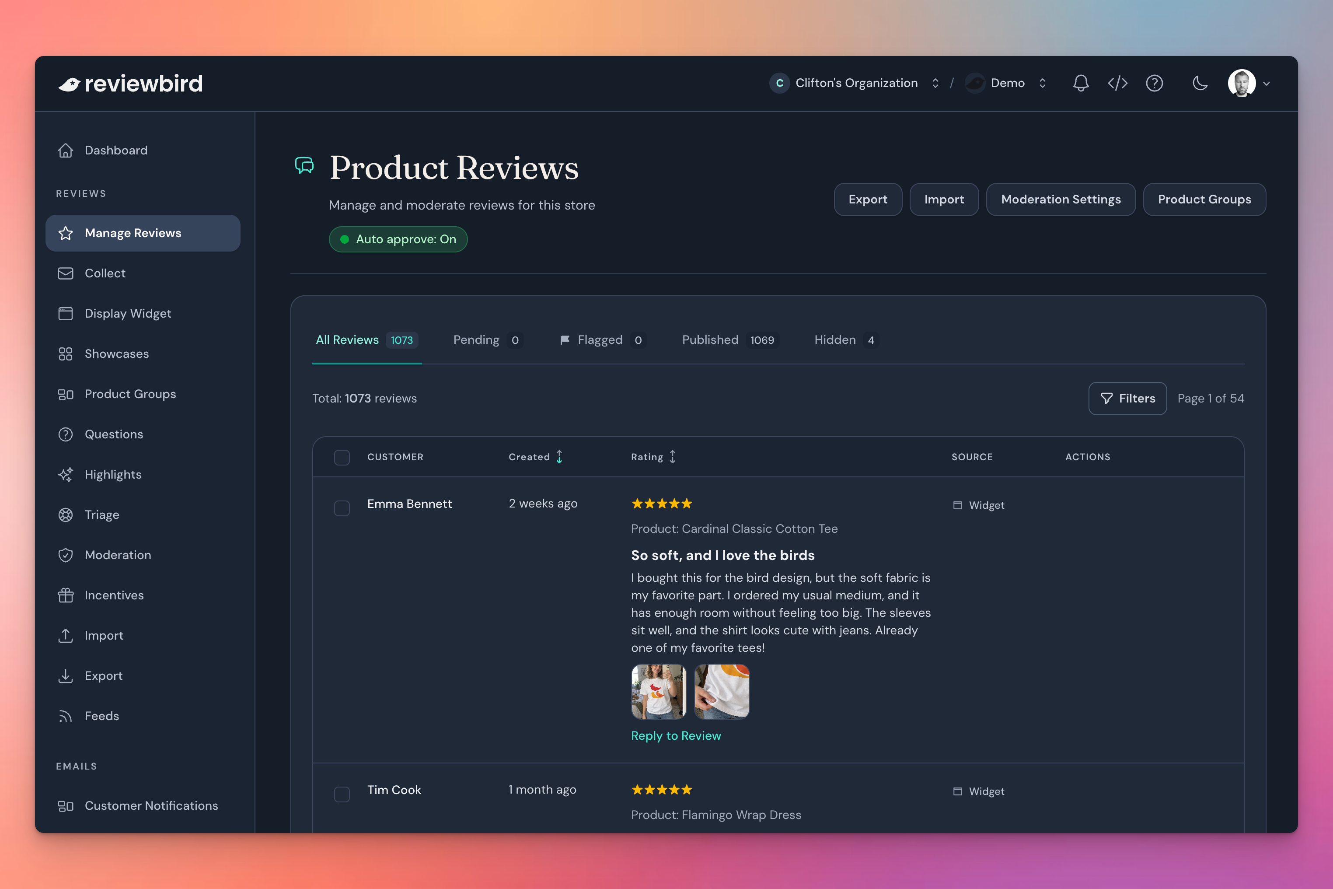The image size is (1333, 889).
Task: Open Moderation in sidebar
Action: point(143,555)
